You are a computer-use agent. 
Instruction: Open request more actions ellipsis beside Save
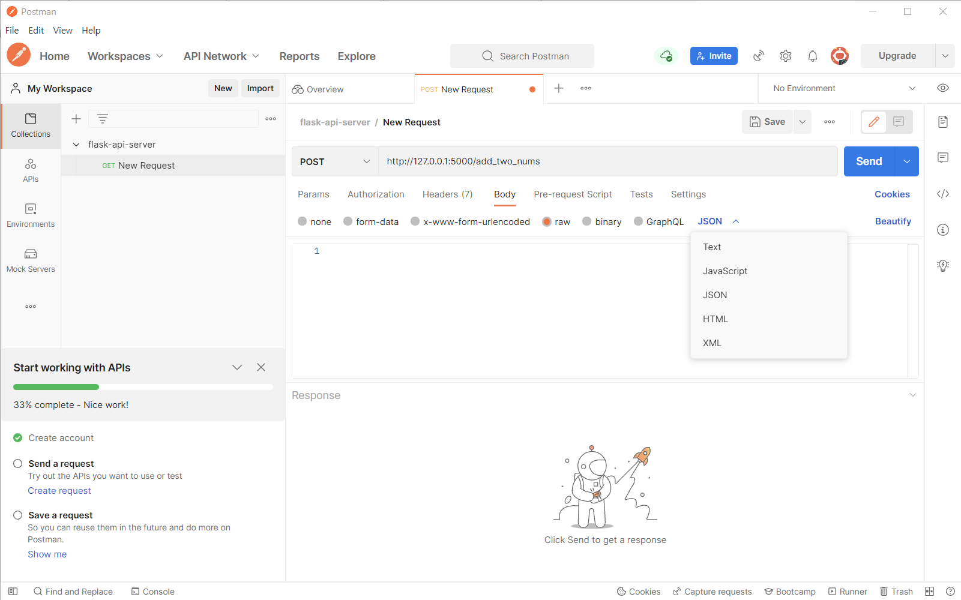click(x=830, y=122)
